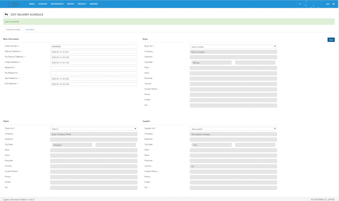Open the Supplier No dropdown
Image resolution: width=339 pixels, height=201 pixels.
click(233, 129)
